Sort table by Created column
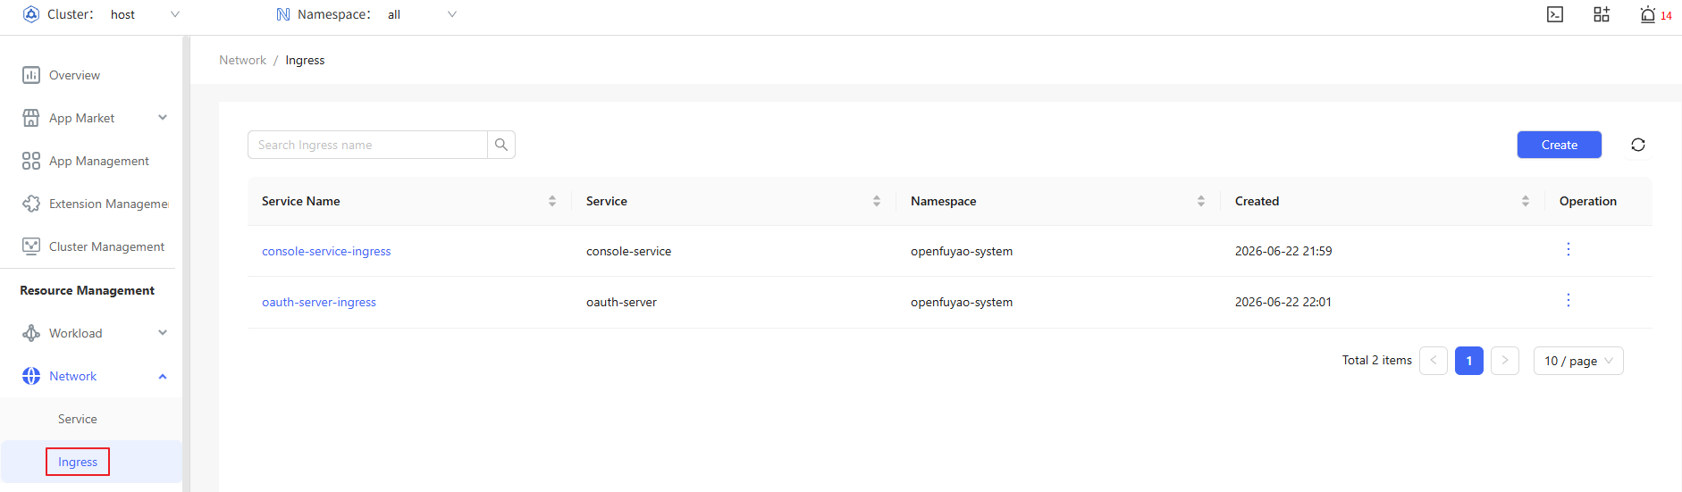This screenshot has width=1682, height=492. click(1525, 201)
